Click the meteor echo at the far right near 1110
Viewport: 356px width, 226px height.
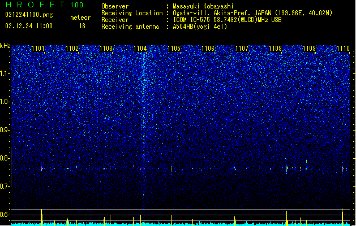tap(342, 168)
